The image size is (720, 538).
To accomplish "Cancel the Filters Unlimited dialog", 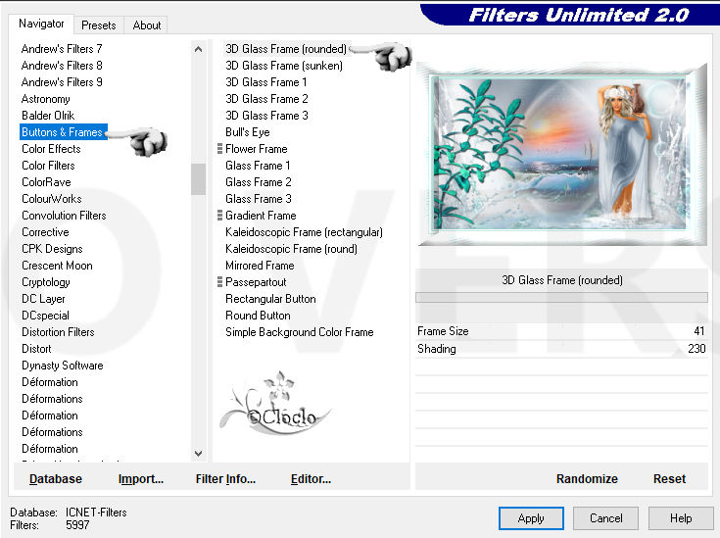I will [x=605, y=518].
